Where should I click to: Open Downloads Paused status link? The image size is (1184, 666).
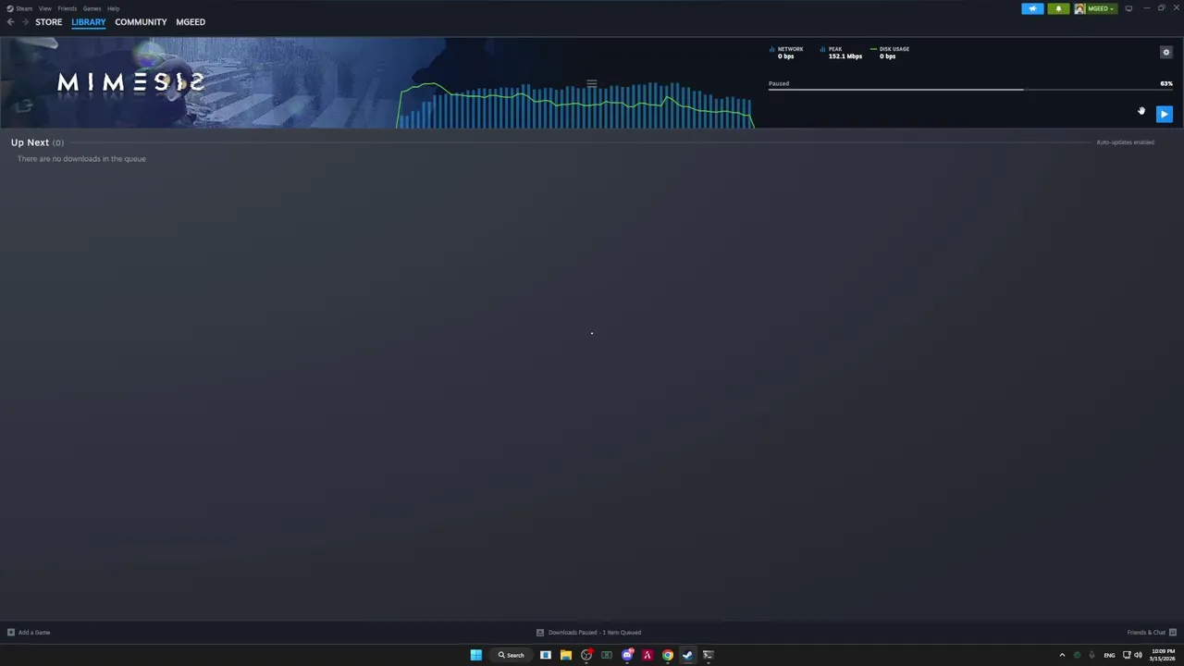[595, 633]
